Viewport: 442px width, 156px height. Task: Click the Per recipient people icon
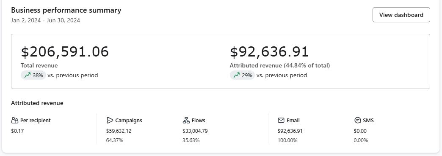(x=15, y=120)
